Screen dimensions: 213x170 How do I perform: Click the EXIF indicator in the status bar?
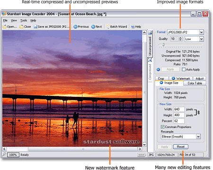click(x=142, y=155)
